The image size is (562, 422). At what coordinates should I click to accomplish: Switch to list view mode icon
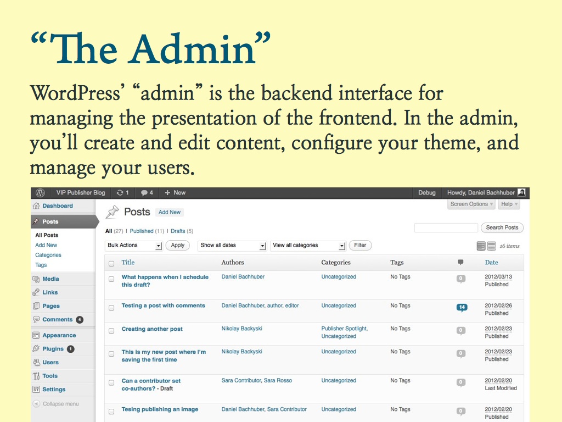[x=481, y=246]
